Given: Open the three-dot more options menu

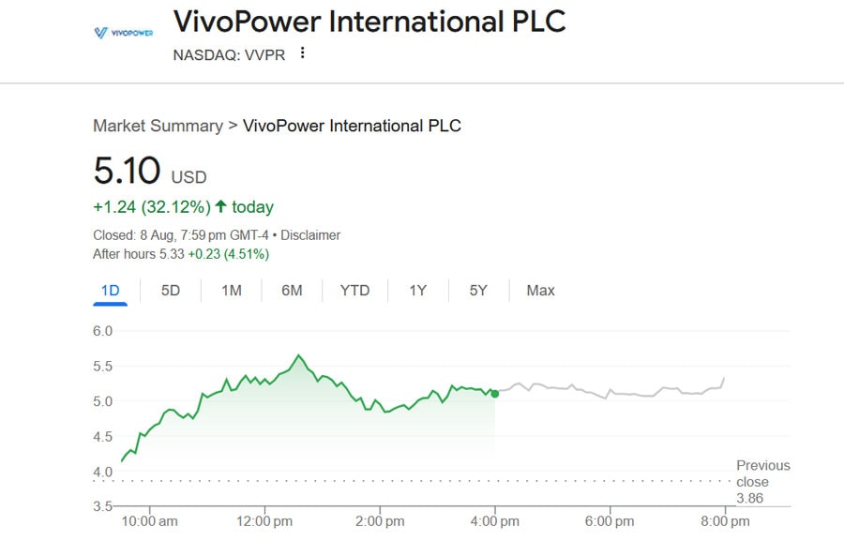Looking at the screenshot, I should tap(300, 54).
